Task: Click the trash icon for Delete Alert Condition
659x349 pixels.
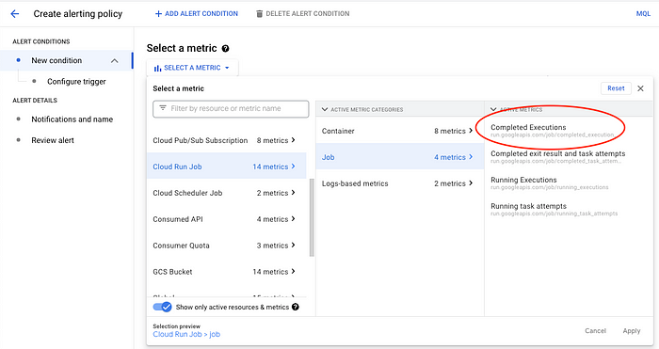Action: pyautogui.click(x=259, y=14)
